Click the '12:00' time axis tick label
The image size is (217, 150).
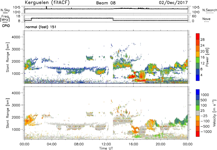point(106,144)
